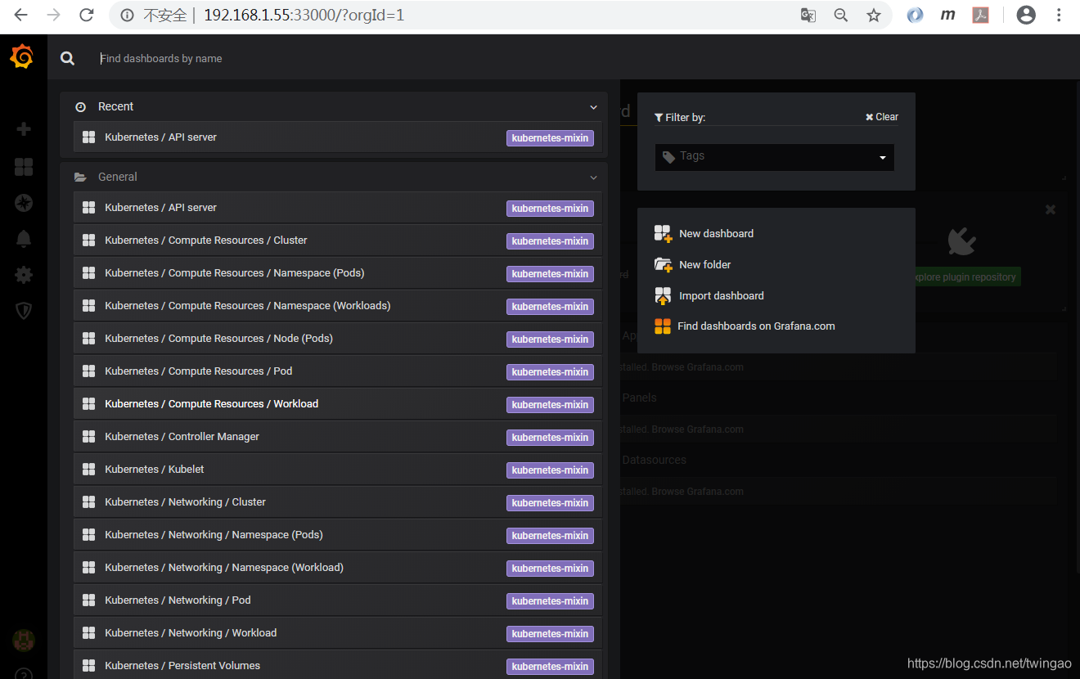
Task: Open the Alerting bell icon in sidebar
Action: point(24,238)
